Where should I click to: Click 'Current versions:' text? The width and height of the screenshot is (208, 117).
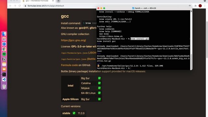point(71,106)
